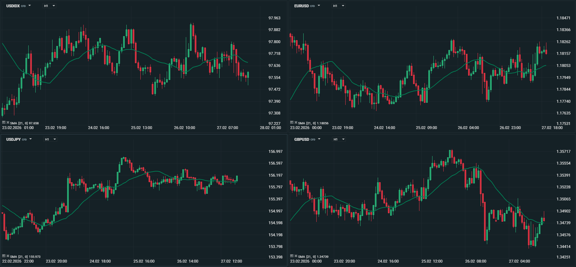Change the H1 timeframe on GBPUSD chart
576x267 pixels.
tap(339, 139)
